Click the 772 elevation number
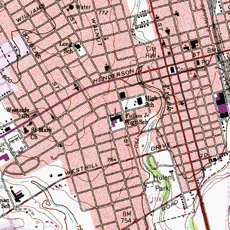This screenshot has width=230, height=230. pyautogui.click(x=103, y=13)
